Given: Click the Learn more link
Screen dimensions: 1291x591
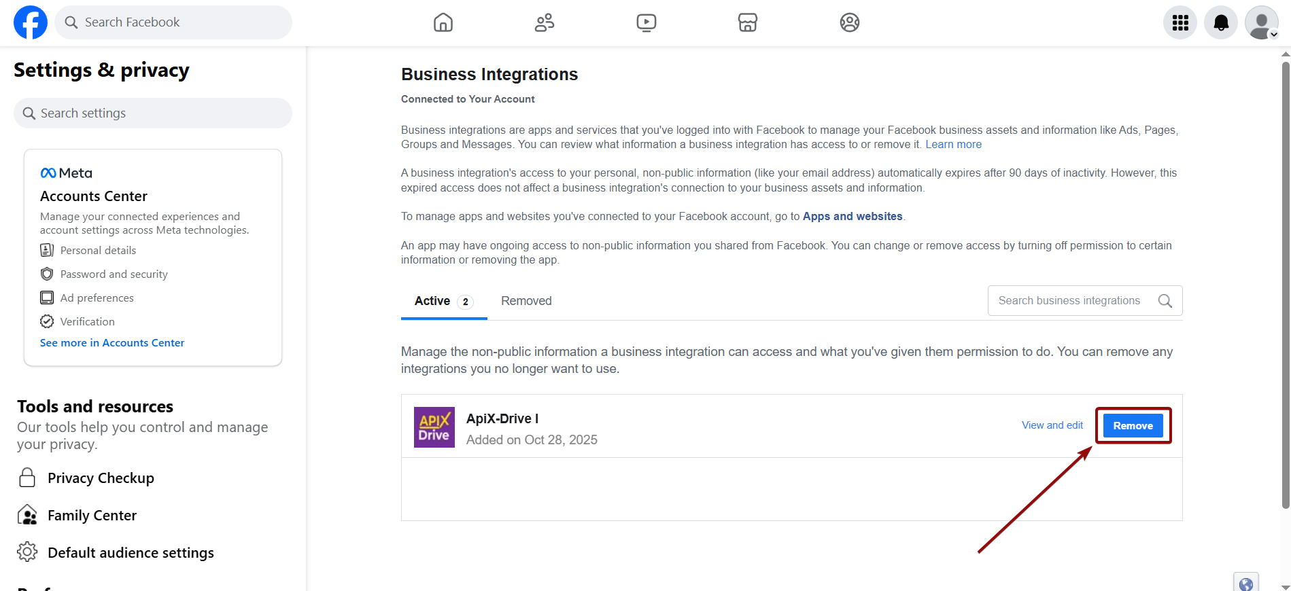Looking at the screenshot, I should [953, 145].
